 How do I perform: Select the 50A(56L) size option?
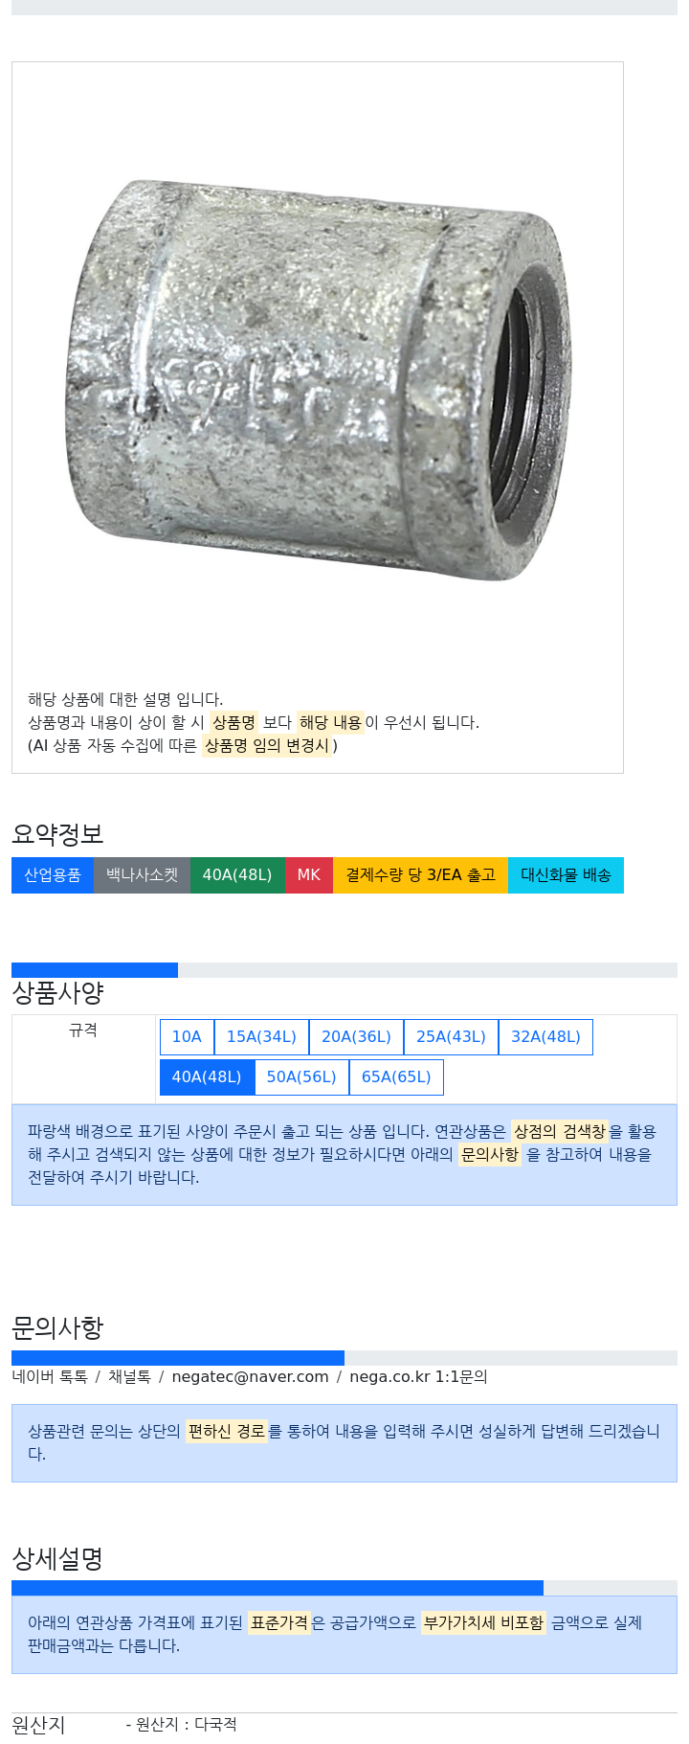pos(301,1076)
